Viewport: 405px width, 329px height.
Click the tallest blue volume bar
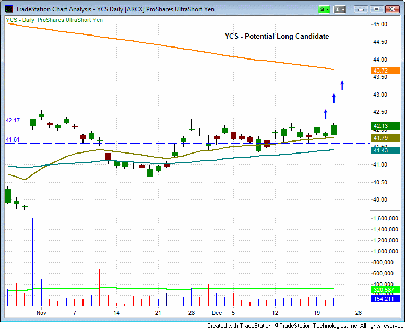[33, 262]
